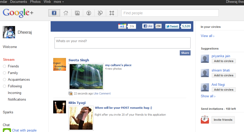The width and height of the screenshot is (244, 132).
Task: Click Chat with people link
Action: tap(24, 130)
